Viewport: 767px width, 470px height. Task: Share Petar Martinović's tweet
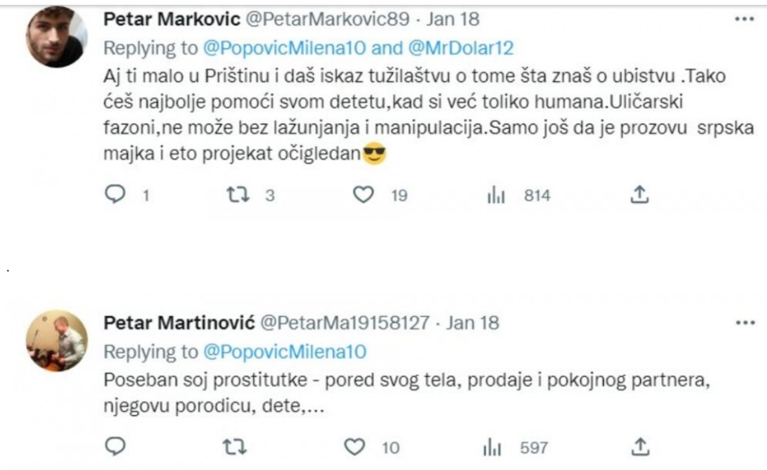point(638,447)
